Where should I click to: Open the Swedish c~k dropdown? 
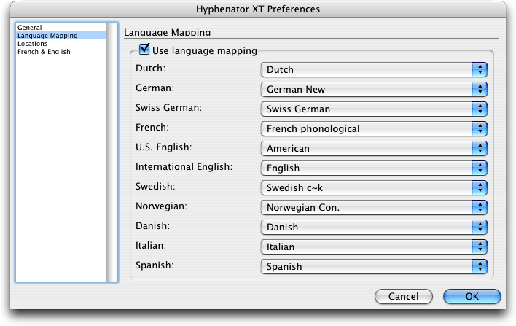coord(374,187)
